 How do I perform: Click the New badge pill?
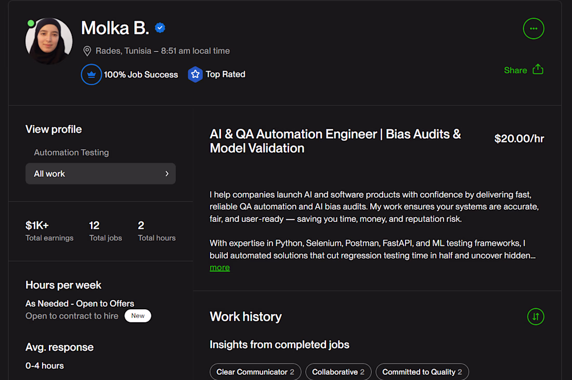tap(138, 316)
